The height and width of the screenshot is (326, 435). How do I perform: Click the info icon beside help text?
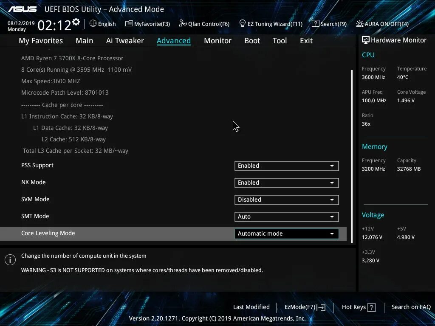click(10, 260)
